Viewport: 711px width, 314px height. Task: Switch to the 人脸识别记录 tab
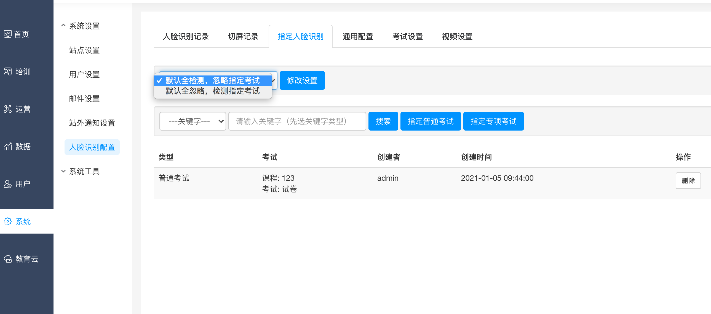pyautogui.click(x=186, y=36)
